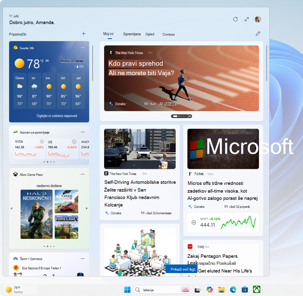
Task: Open Self-Driving Avtomobilske storitve article
Action: tap(140, 193)
